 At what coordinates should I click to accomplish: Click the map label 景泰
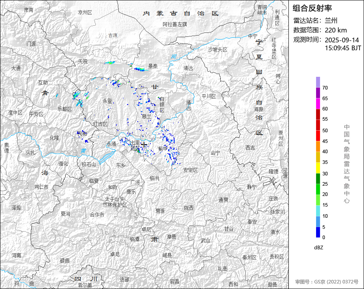coord(153,67)
